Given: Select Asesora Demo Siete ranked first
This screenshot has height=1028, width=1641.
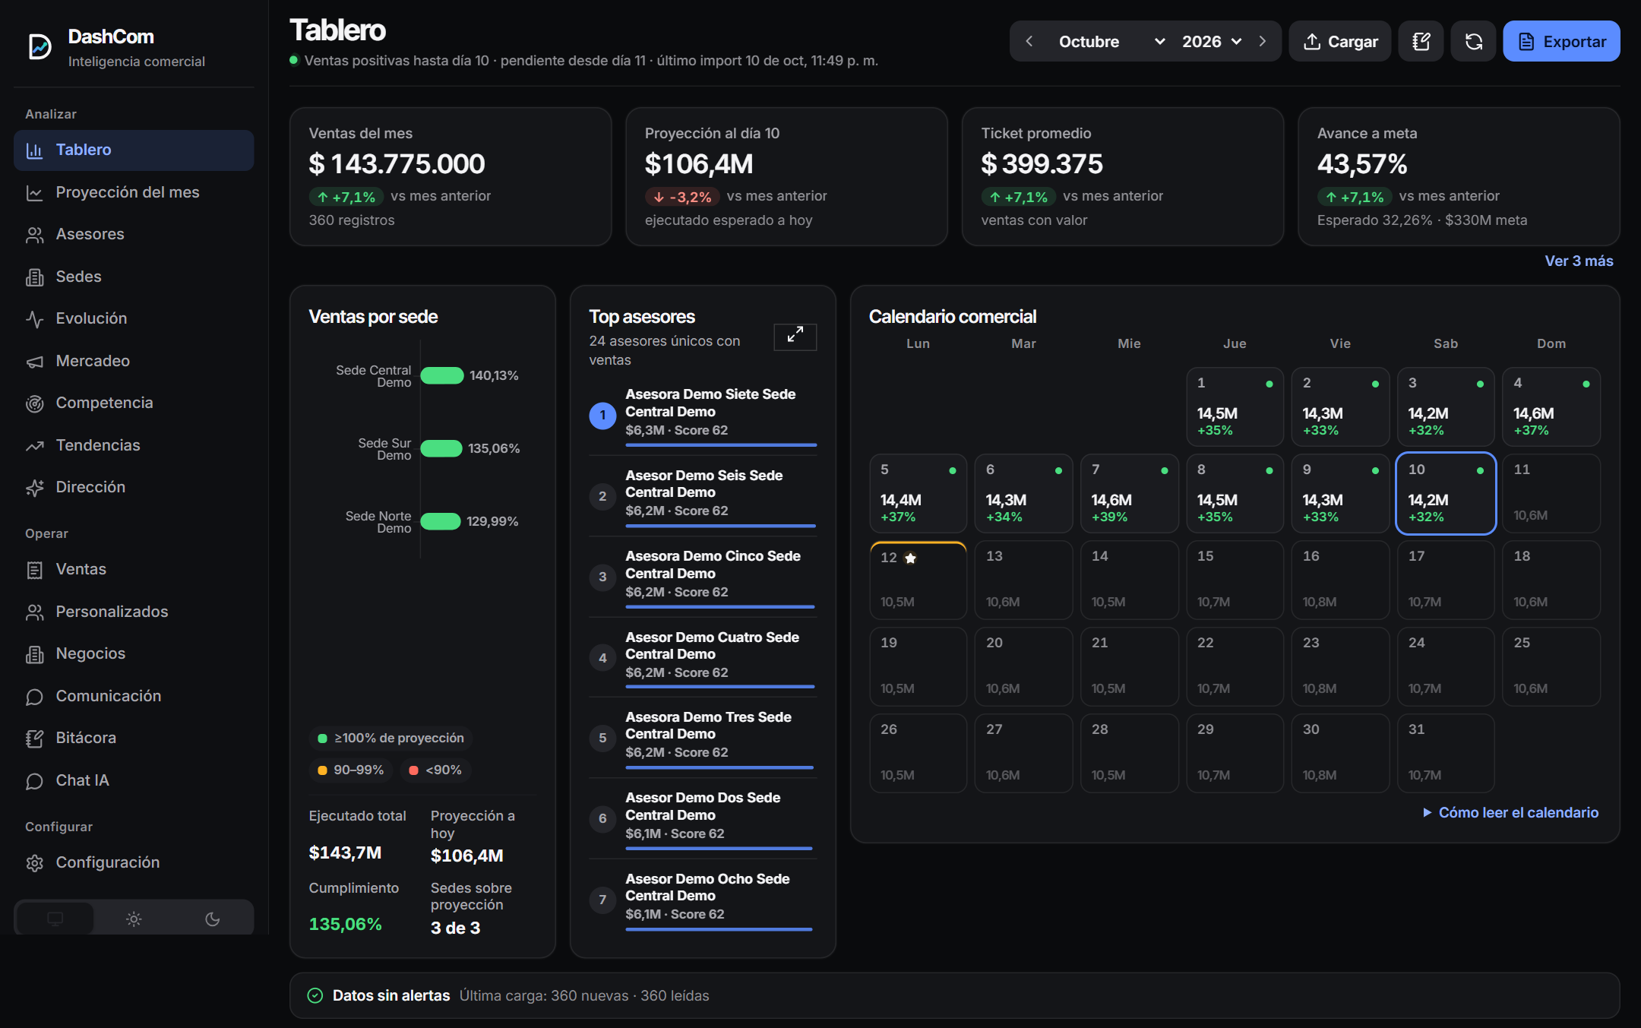Looking at the screenshot, I should [x=703, y=415].
